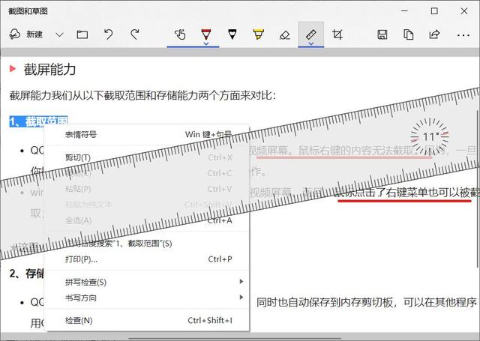
Task: Choose 表情符号 in the context menu
Action: click(148, 134)
